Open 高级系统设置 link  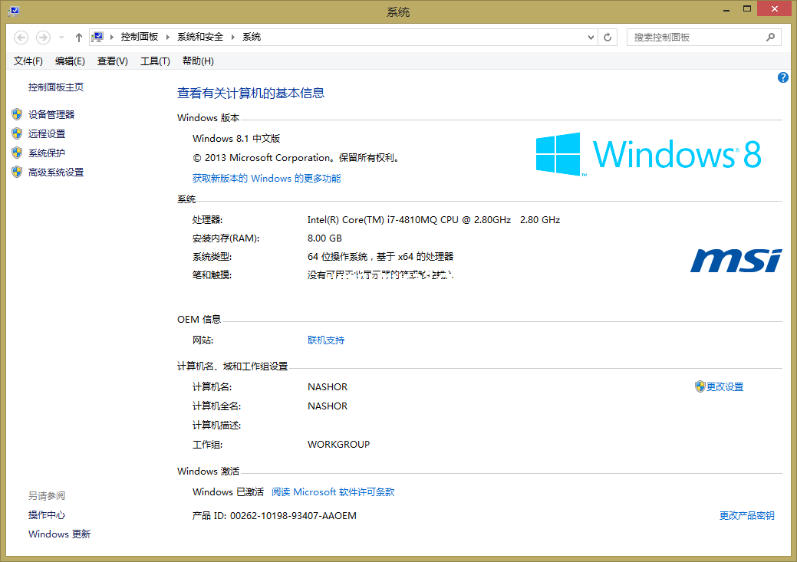(x=56, y=173)
